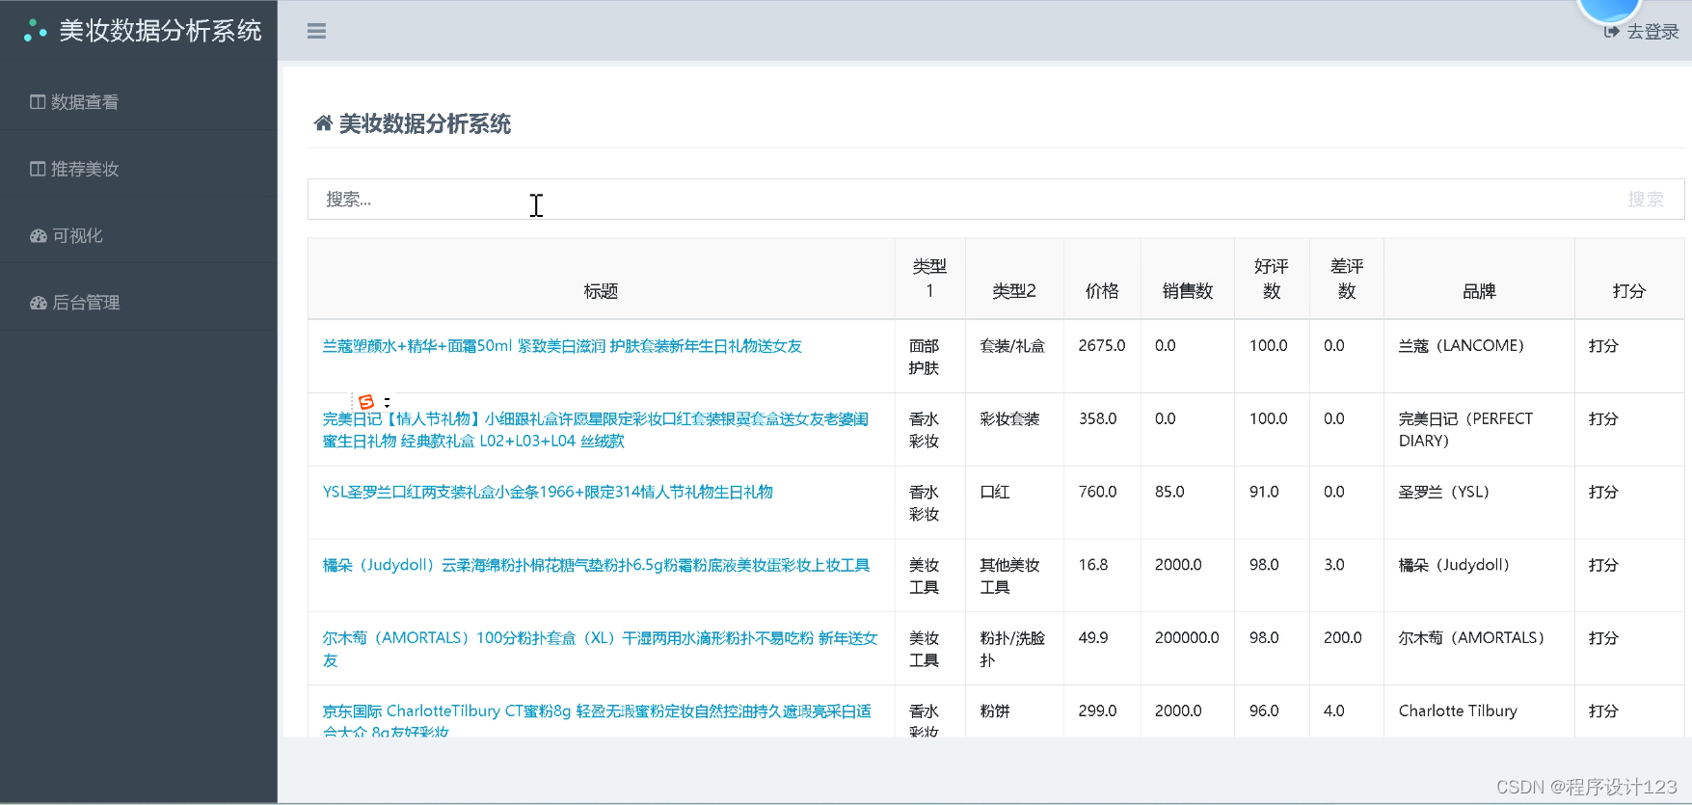The image size is (1692, 805).
Task: Click the 美妆数据分析系统 sidebar brand title
Action: pos(160,31)
